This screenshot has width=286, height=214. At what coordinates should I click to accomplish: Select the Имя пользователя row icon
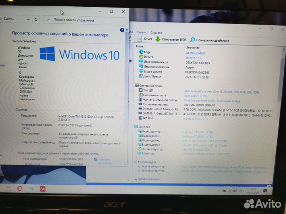(x=141, y=67)
